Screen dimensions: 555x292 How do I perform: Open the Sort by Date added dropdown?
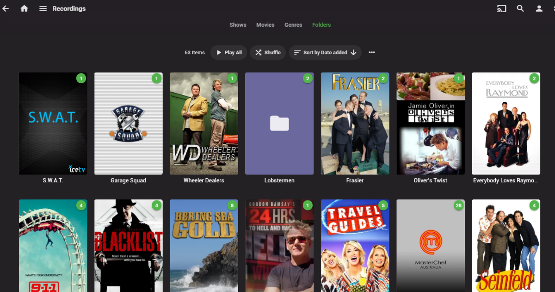pyautogui.click(x=325, y=52)
